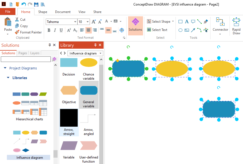Select the Arc tool in Tools

click(x=199, y=30)
